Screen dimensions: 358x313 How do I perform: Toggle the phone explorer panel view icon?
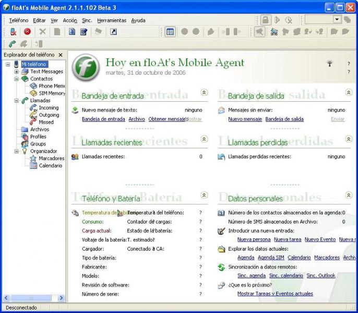170,32
